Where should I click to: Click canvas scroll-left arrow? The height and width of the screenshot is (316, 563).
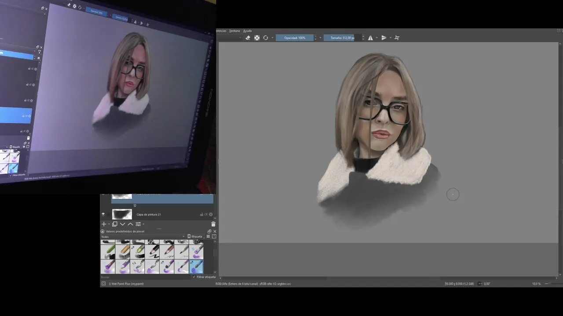click(x=221, y=278)
